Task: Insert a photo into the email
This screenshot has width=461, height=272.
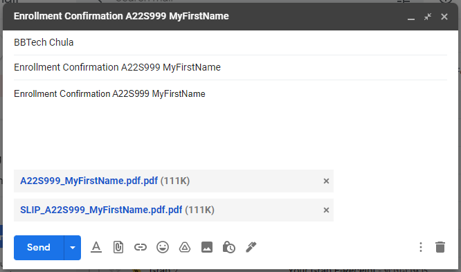Action: pyautogui.click(x=207, y=247)
